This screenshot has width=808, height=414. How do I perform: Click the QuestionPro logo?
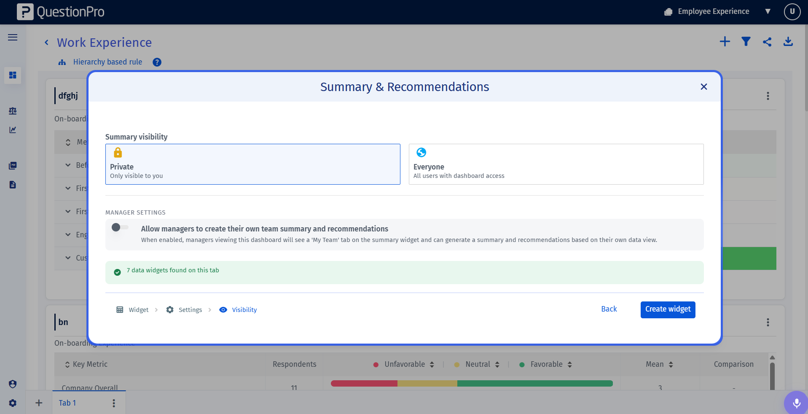click(x=61, y=12)
